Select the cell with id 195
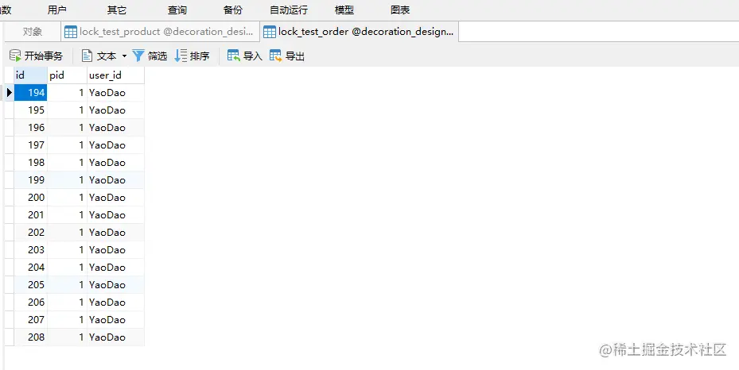 pos(31,110)
